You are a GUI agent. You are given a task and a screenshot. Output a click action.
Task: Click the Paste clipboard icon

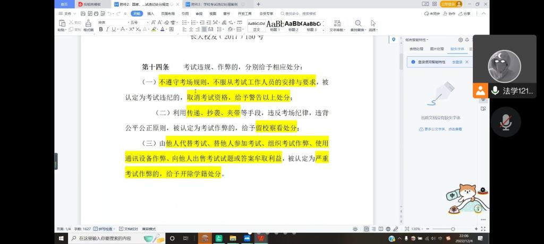62,25
